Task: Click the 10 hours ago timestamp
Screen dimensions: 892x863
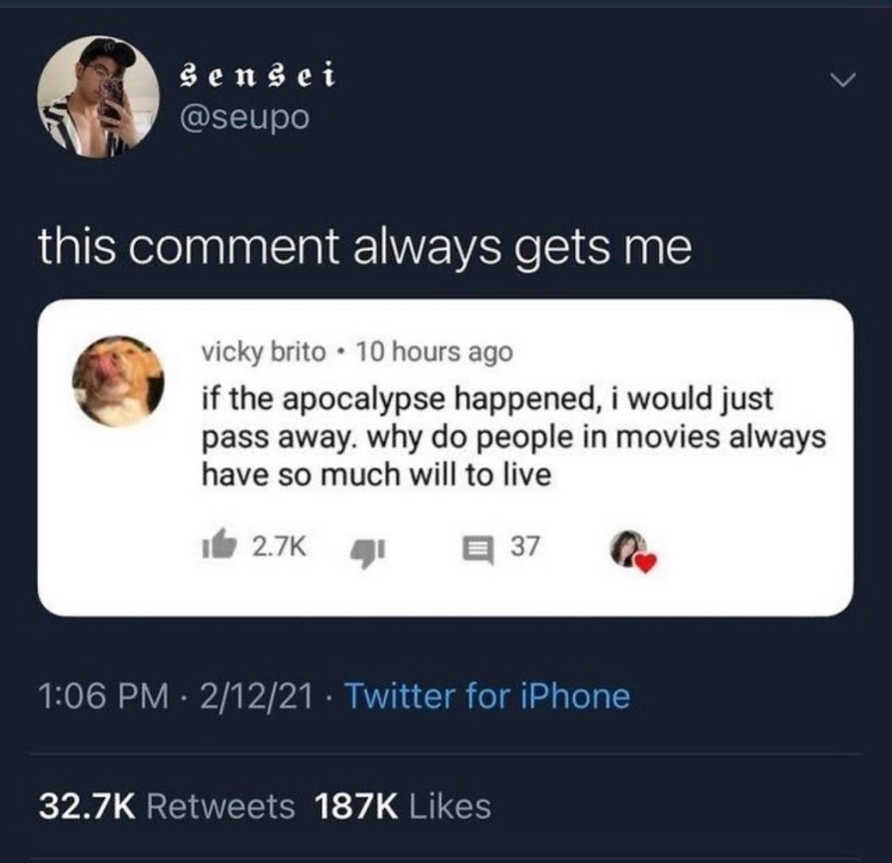Action: pos(436,352)
